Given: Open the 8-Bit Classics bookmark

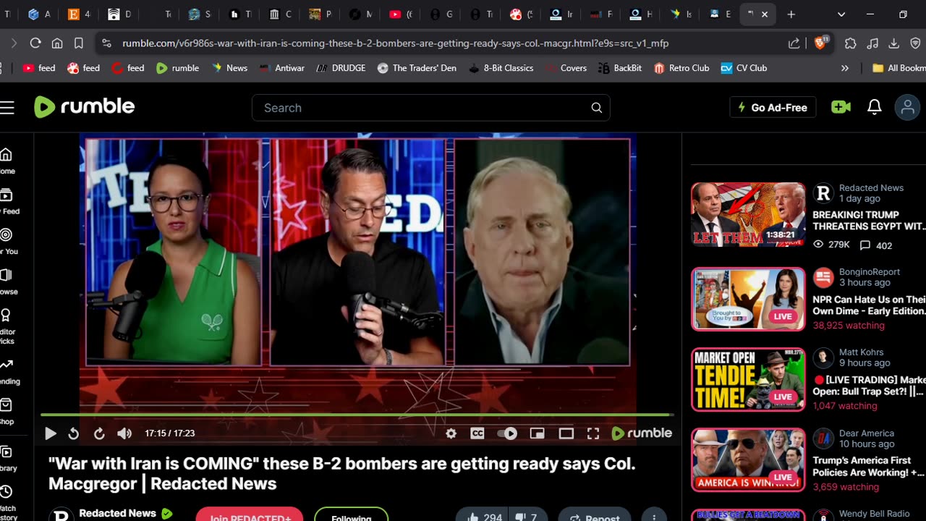Looking at the screenshot, I should pos(501,68).
